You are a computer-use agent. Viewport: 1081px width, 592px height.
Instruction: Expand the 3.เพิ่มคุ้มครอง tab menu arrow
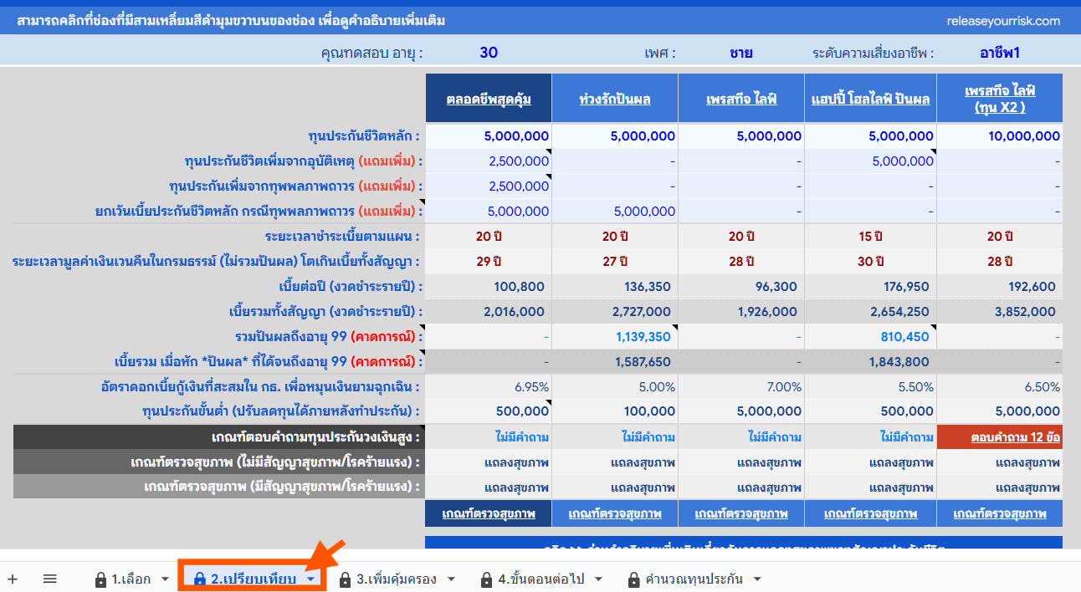[451, 579]
